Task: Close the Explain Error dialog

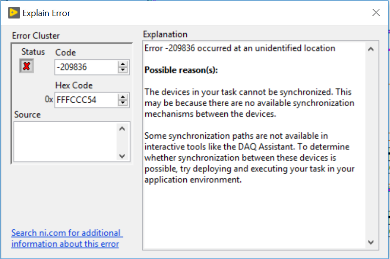Action: (376, 13)
